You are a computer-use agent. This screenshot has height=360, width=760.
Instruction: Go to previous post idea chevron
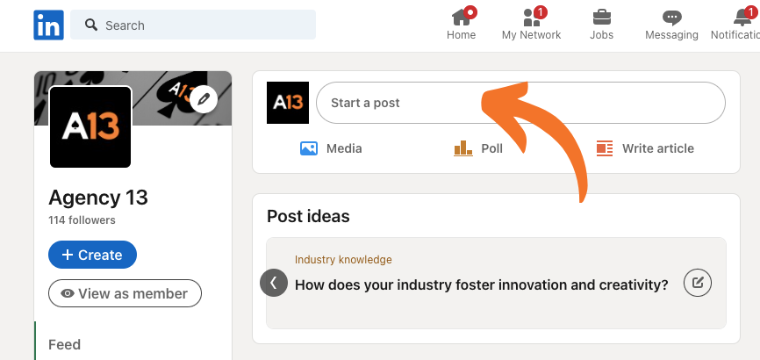pos(274,283)
